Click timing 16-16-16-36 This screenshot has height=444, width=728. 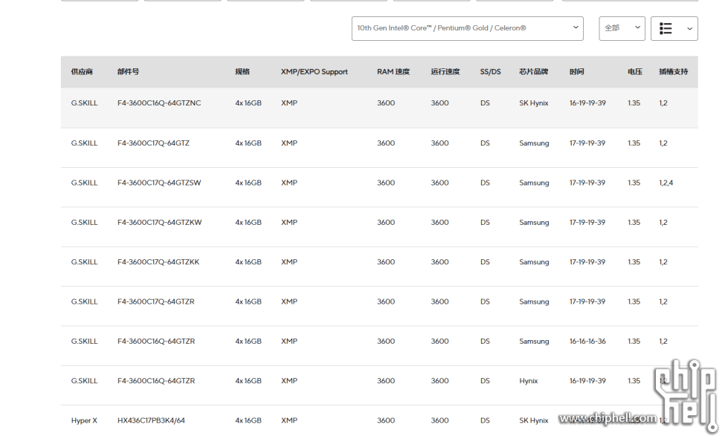pyautogui.click(x=587, y=341)
